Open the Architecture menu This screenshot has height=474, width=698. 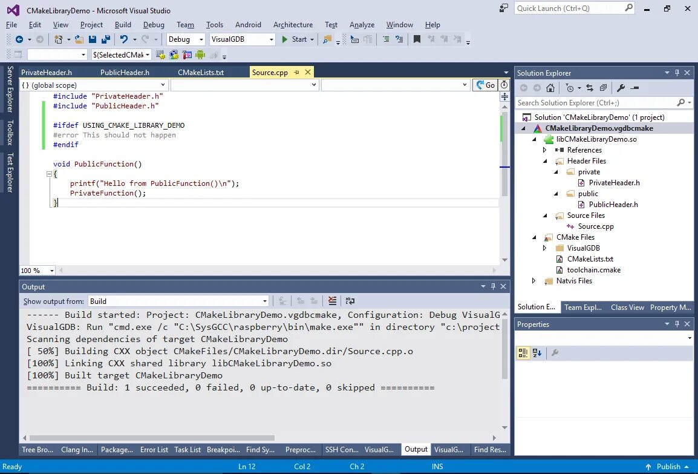tap(293, 25)
